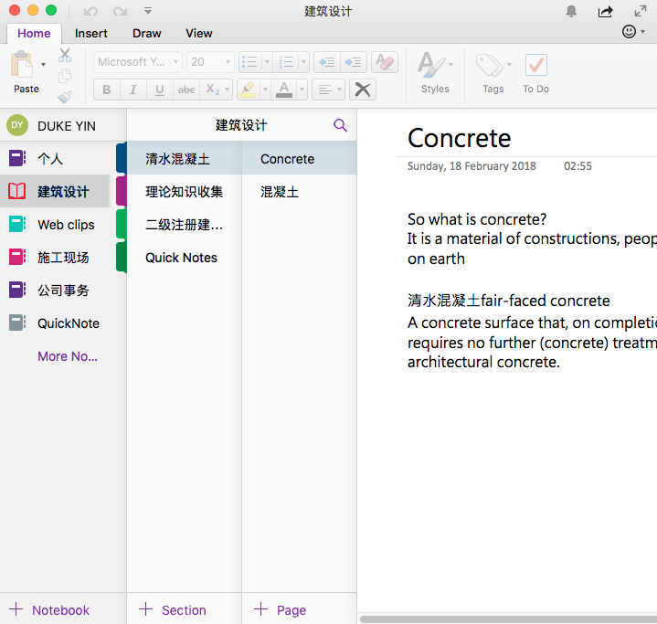Viewport: 657px width, 624px height.
Task: Search notes with the magnifier icon
Action: [341, 125]
